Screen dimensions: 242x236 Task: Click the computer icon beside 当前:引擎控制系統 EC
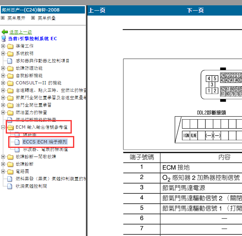pyautogui.click(x=4, y=39)
